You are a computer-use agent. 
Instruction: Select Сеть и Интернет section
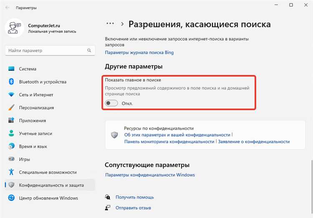tap(50, 95)
